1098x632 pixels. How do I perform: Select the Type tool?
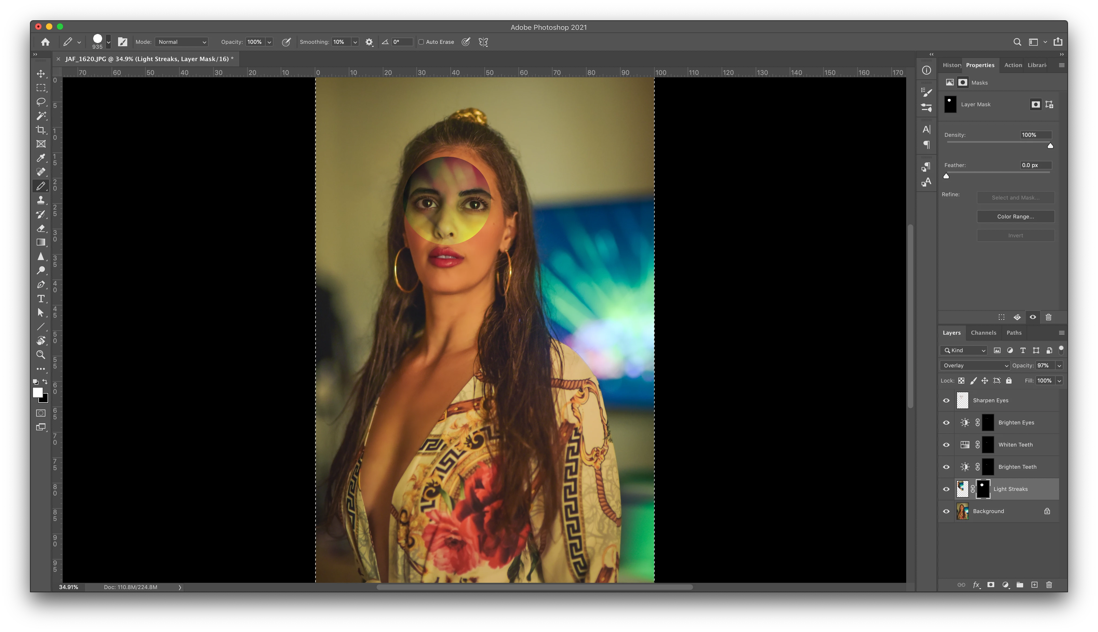click(41, 299)
